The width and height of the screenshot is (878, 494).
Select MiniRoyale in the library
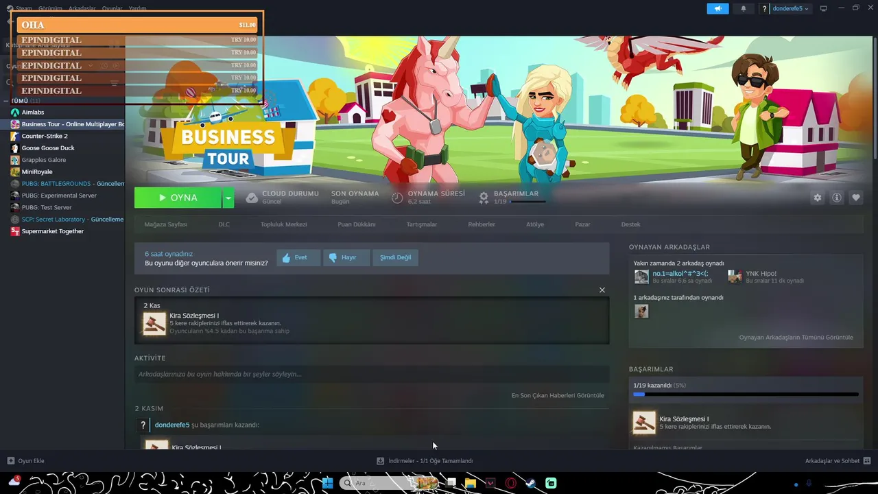[x=37, y=172]
